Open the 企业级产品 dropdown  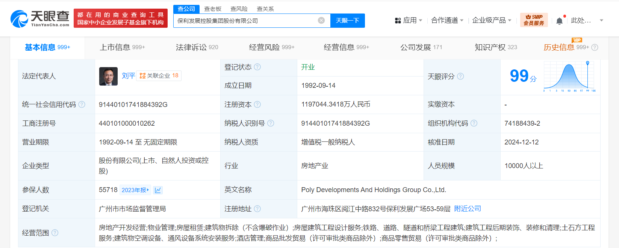click(x=492, y=21)
